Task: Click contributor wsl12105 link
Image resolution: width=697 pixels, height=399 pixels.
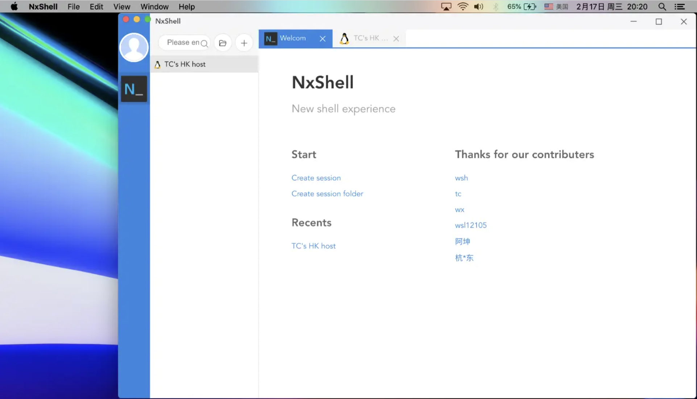Action: coord(470,225)
